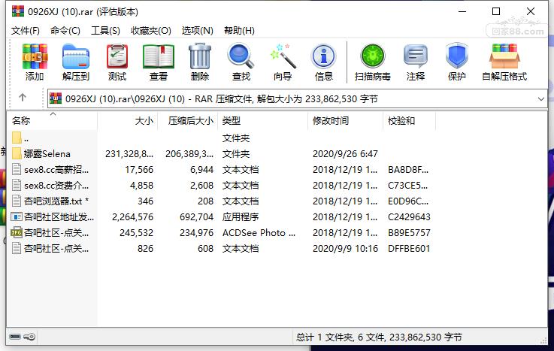Click date 2020/9/9 10:16 cell
The width and height of the screenshot is (554, 351).
click(345, 249)
